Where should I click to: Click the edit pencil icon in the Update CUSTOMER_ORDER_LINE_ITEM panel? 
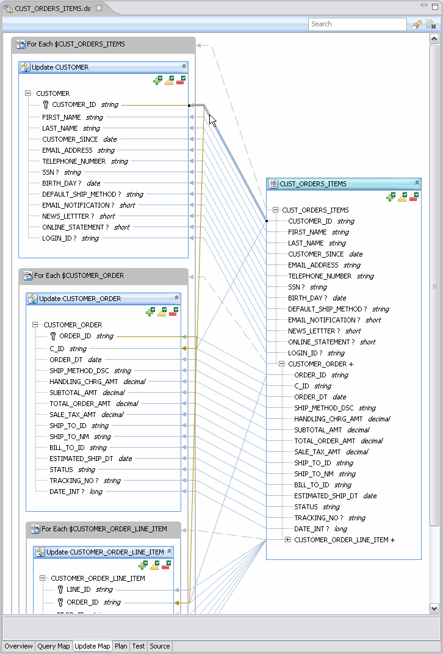[x=154, y=565]
